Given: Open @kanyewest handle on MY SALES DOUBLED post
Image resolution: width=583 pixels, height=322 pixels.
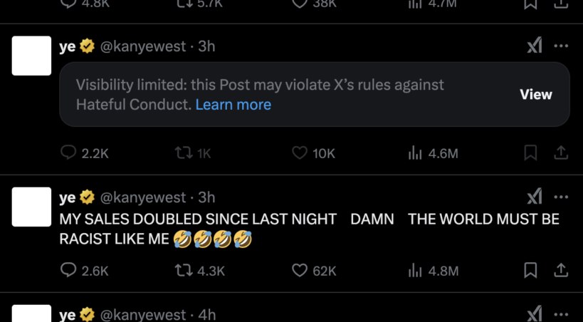Looking at the screenshot, I should point(142,197).
